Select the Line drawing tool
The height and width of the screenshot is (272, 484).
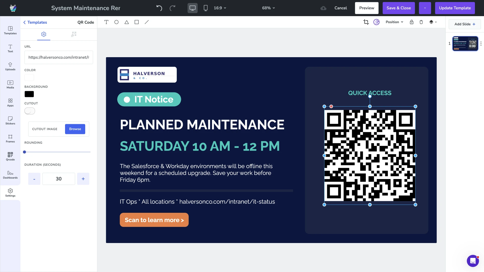pyautogui.click(x=147, y=22)
